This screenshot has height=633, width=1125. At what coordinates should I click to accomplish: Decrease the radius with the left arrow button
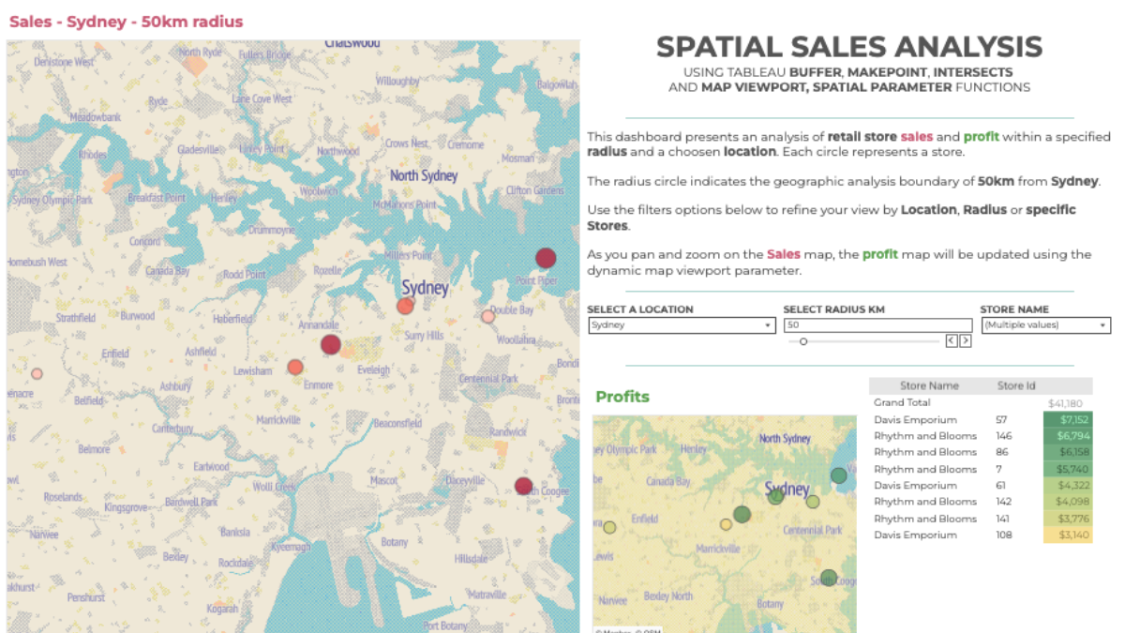pyautogui.click(x=952, y=341)
